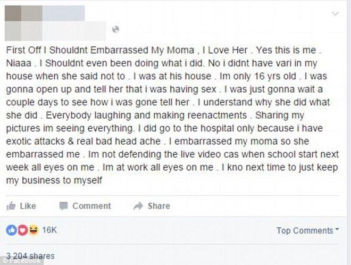The height and width of the screenshot is (265, 351).
Task: Open the 16K reactions count
Action: [49, 230]
